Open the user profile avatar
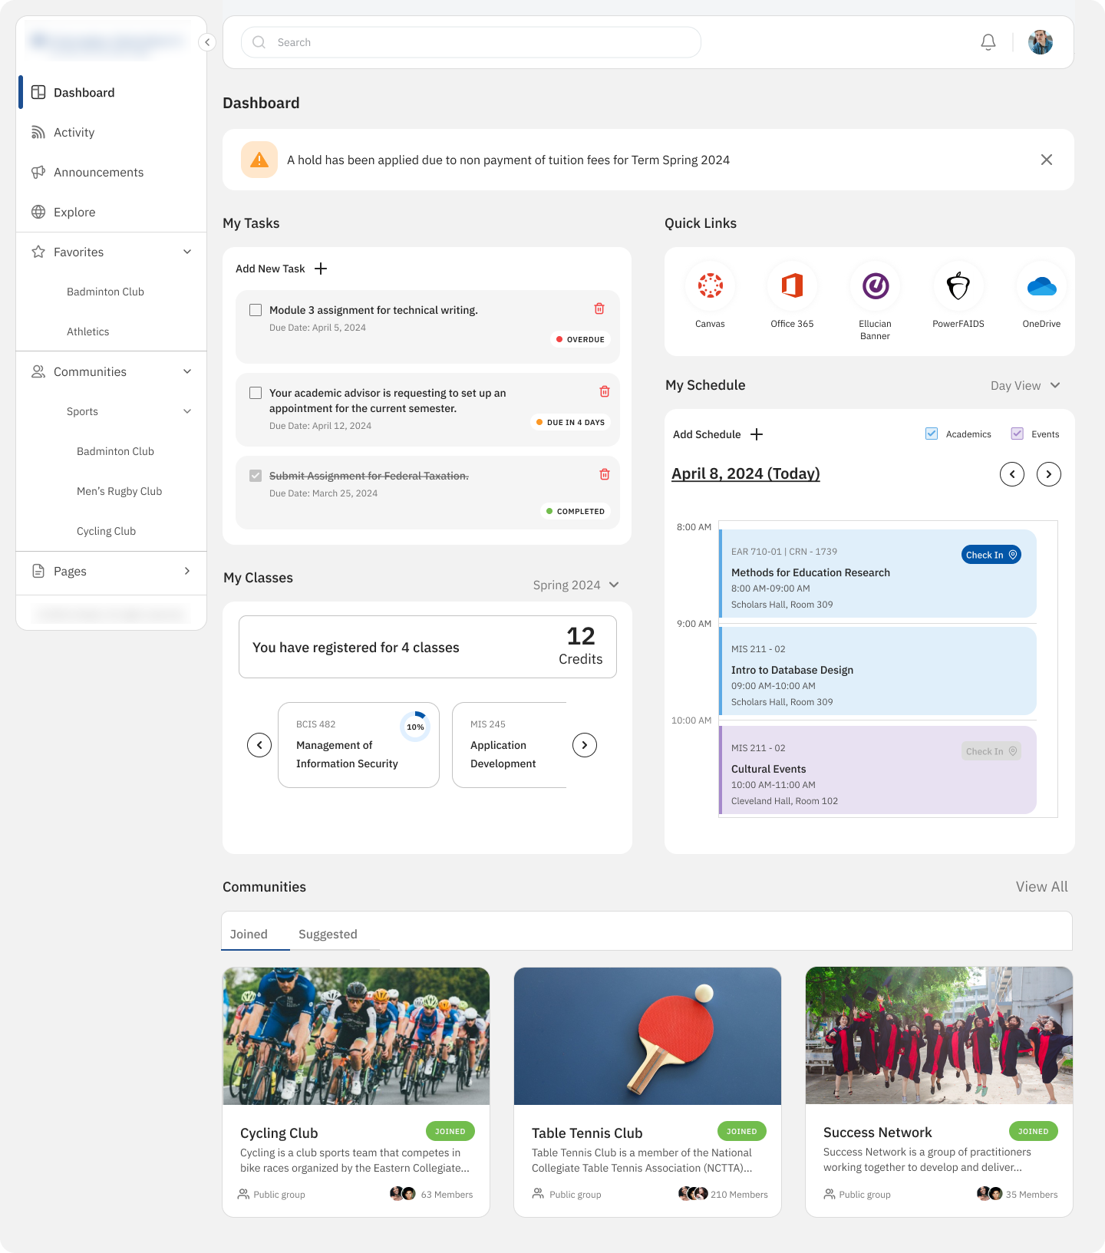1105x1253 pixels. [x=1041, y=42]
